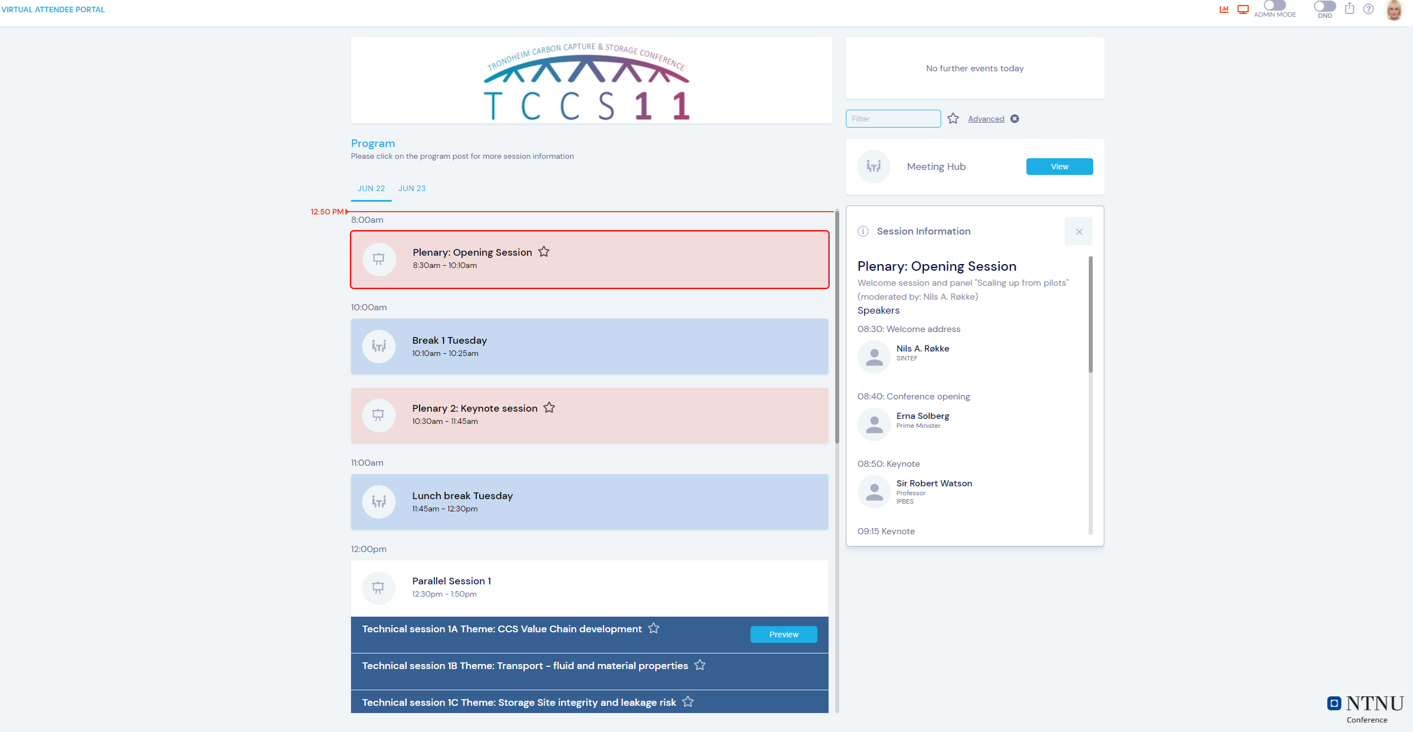
Task: Click Nils A. Røkke avatar icon
Action: [x=874, y=357]
